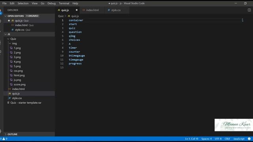Open css.png image file
This screenshot has width=253, height=142.
(x=18, y=71)
